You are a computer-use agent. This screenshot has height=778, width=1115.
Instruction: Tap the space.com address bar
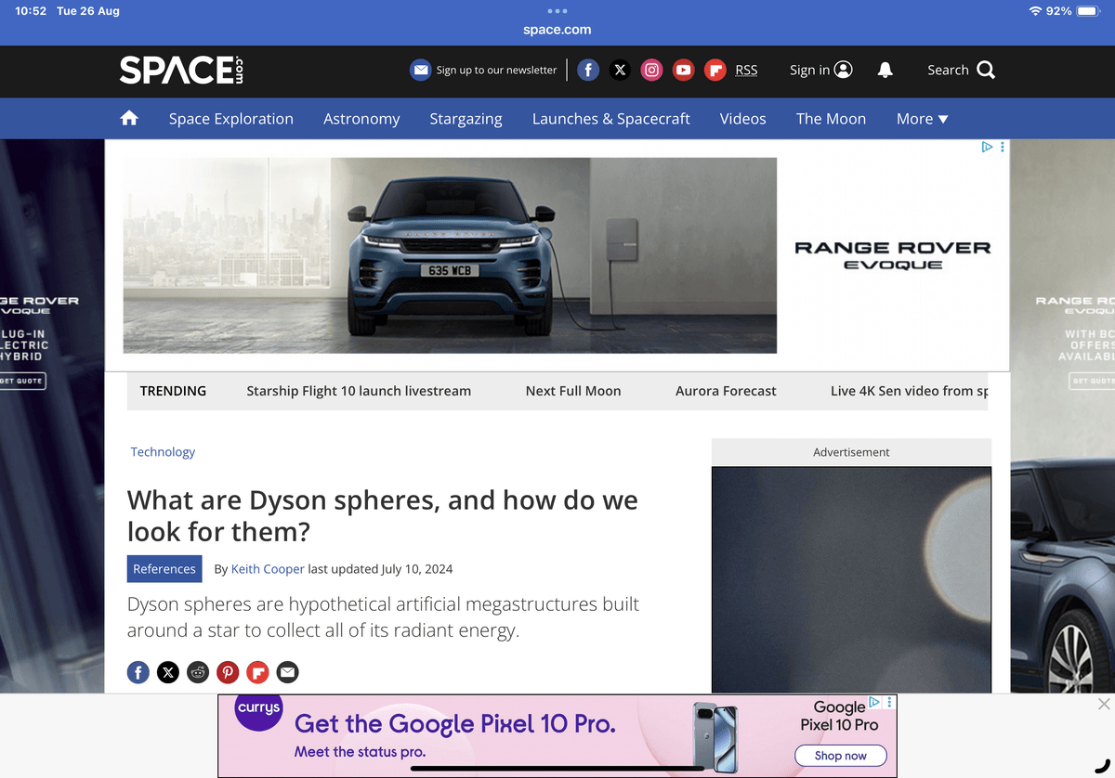(x=557, y=30)
